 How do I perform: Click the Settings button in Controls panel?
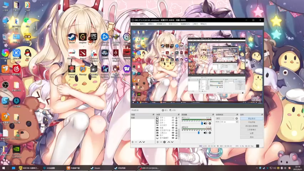point(251,133)
